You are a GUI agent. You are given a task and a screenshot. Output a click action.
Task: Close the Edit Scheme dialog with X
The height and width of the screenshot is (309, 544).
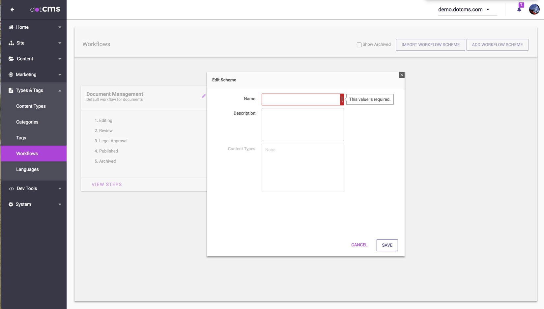point(401,75)
